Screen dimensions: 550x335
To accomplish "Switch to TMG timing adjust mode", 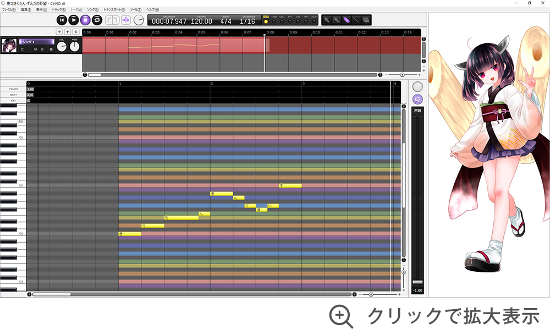I will click(x=274, y=20).
